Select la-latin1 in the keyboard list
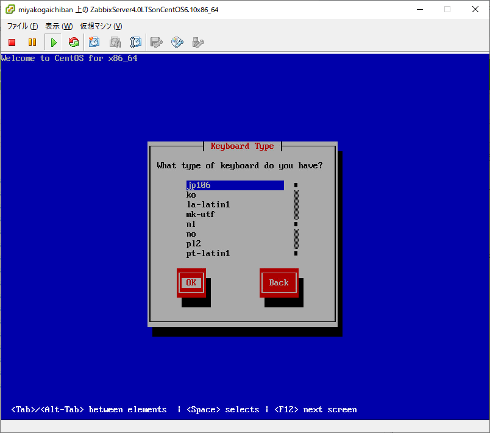This screenshot has height=433, width=490. (235, 204)
